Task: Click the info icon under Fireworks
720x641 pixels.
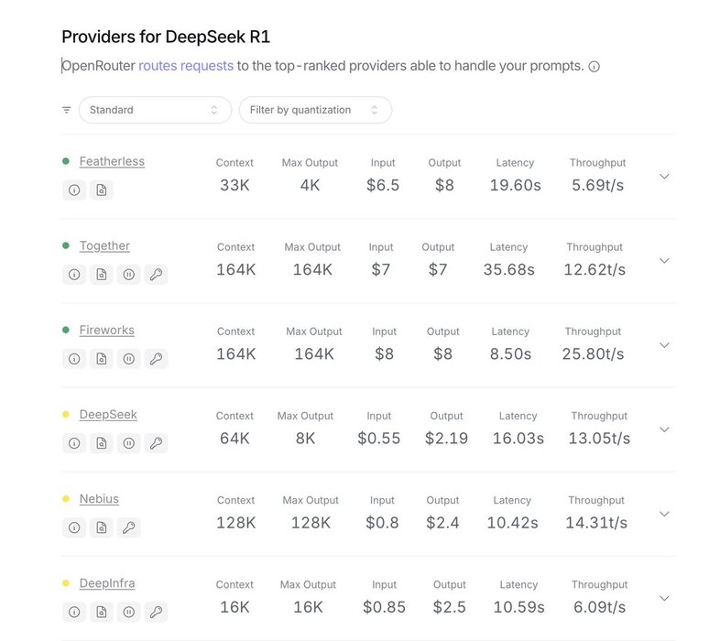Action: point(74,359)
